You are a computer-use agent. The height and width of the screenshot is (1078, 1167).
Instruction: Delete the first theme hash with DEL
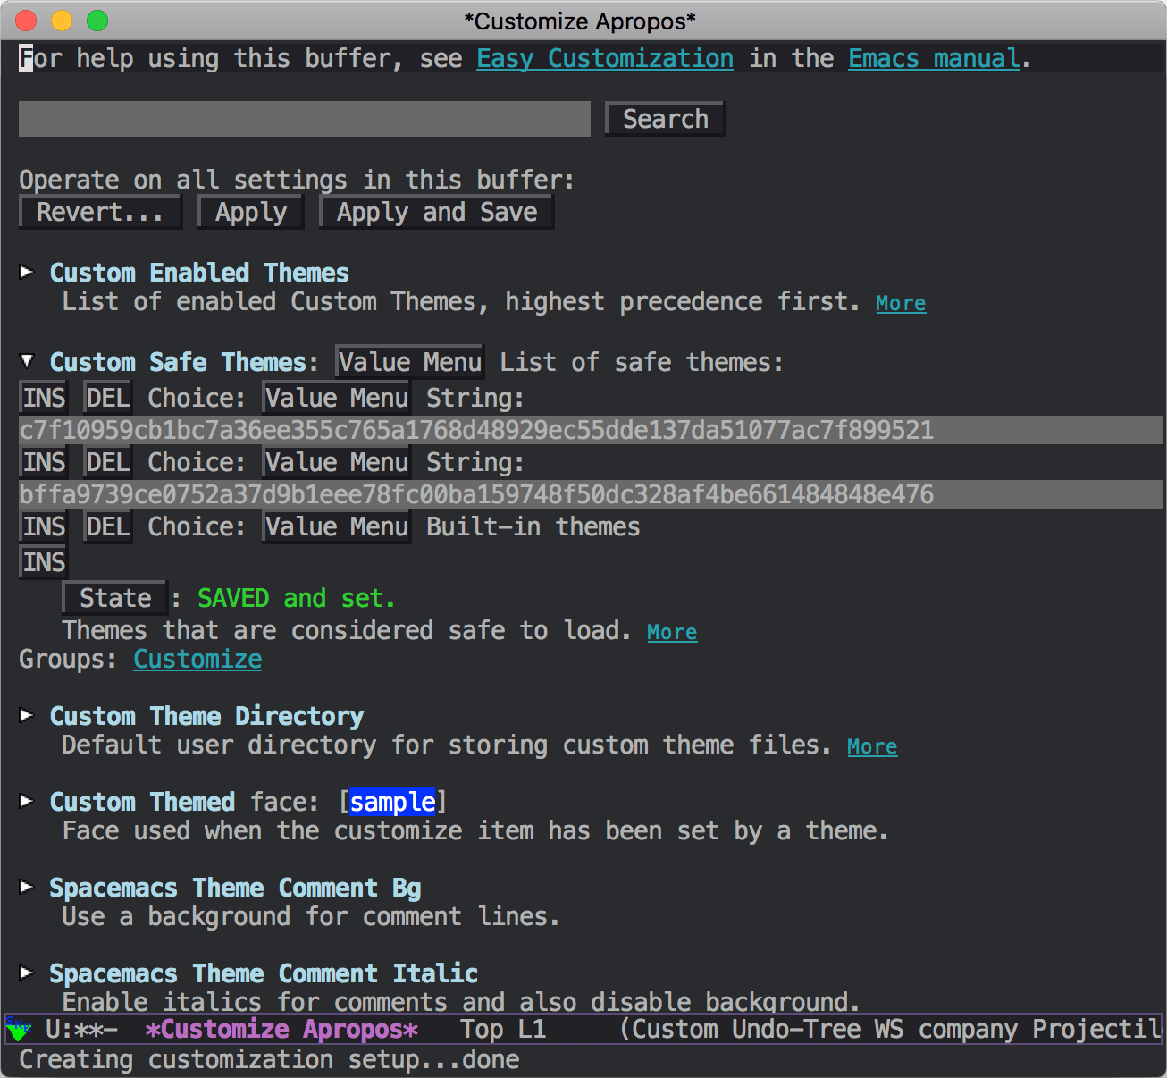tap(106, 396)
